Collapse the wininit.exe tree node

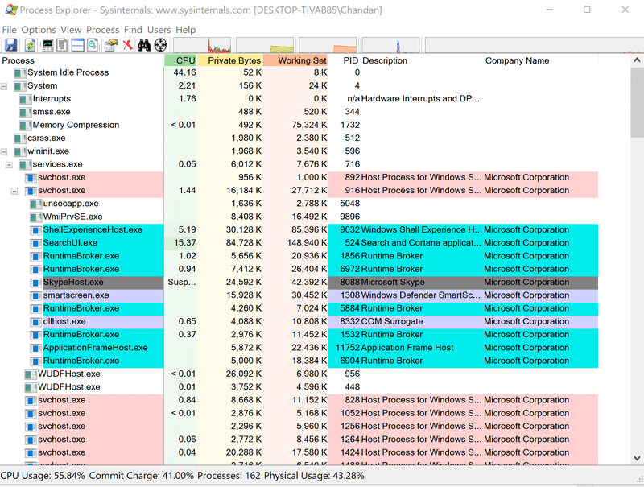4,151
